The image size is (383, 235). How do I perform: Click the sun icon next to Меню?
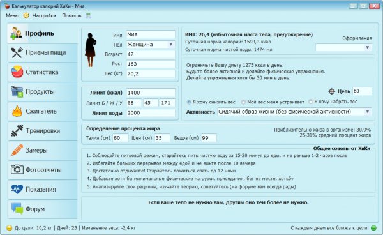26,15
